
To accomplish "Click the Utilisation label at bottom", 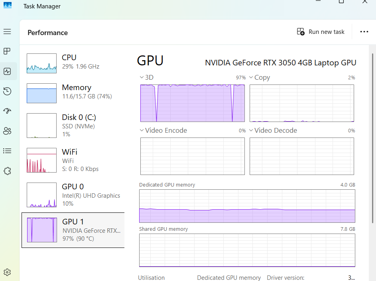I will pyautogui.click(x=151, y=278).
